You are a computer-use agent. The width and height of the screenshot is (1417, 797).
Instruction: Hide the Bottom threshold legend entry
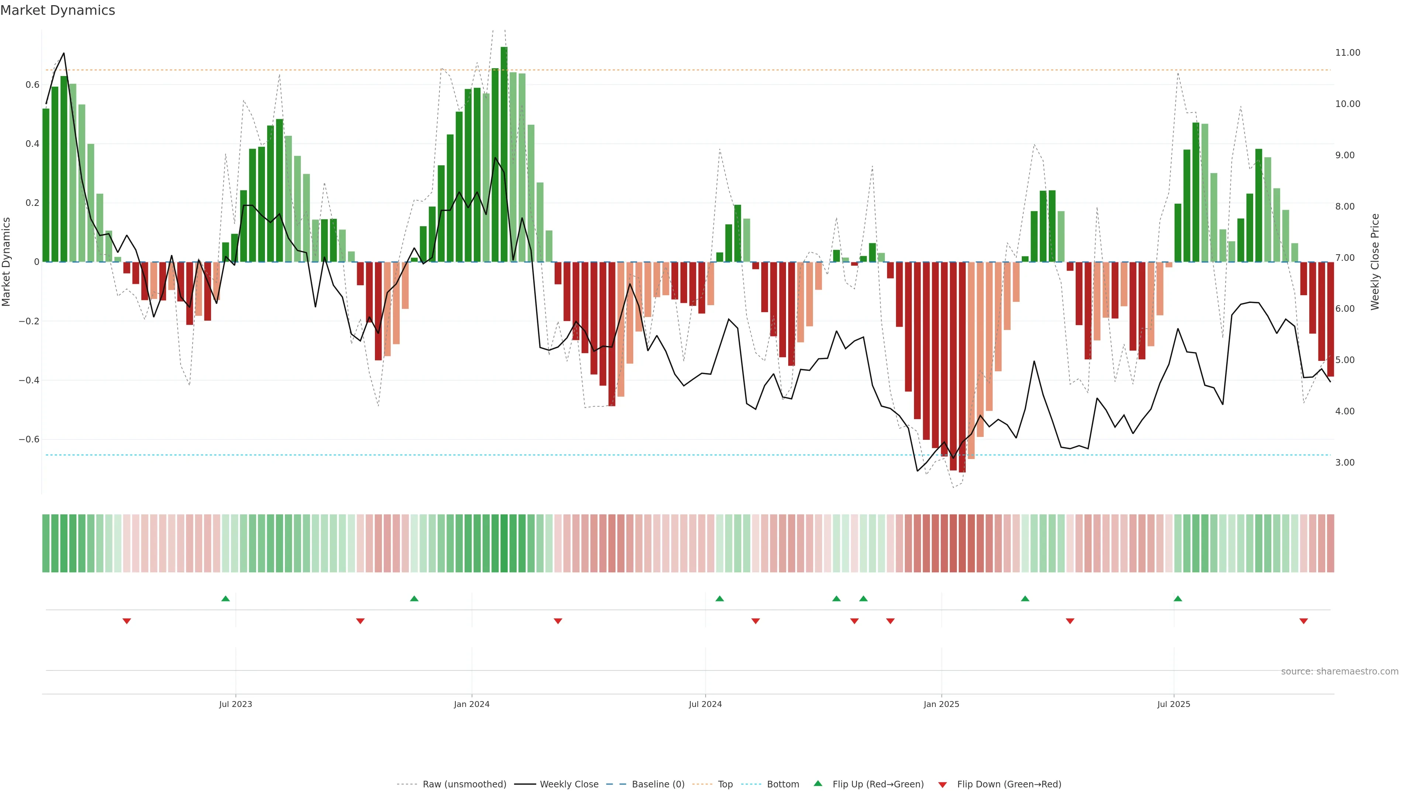click(x=783, y=784)
